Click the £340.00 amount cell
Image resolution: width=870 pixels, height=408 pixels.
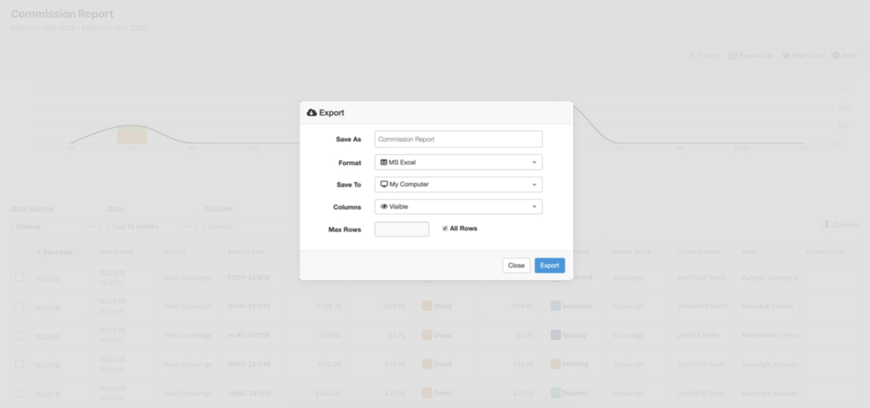pos(329,393)
